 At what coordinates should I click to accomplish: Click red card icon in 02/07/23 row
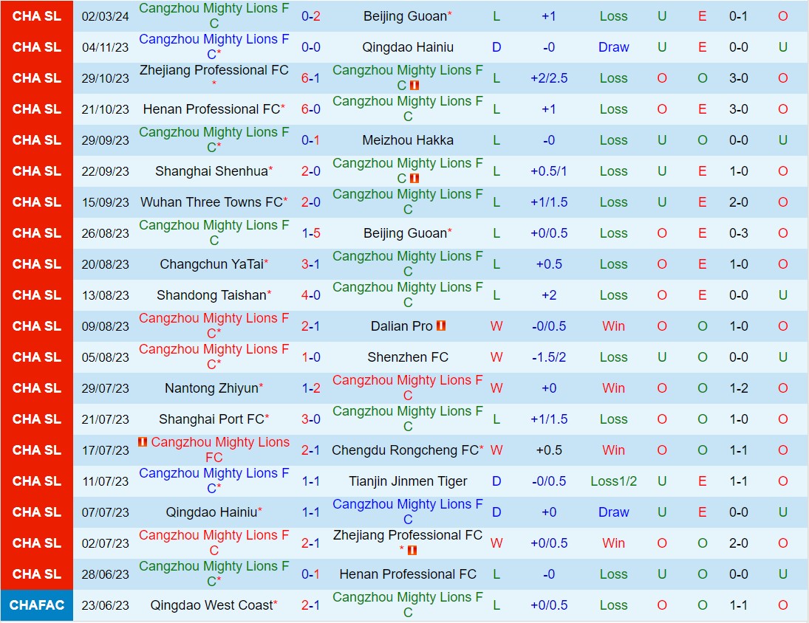[x=412, y=551]
